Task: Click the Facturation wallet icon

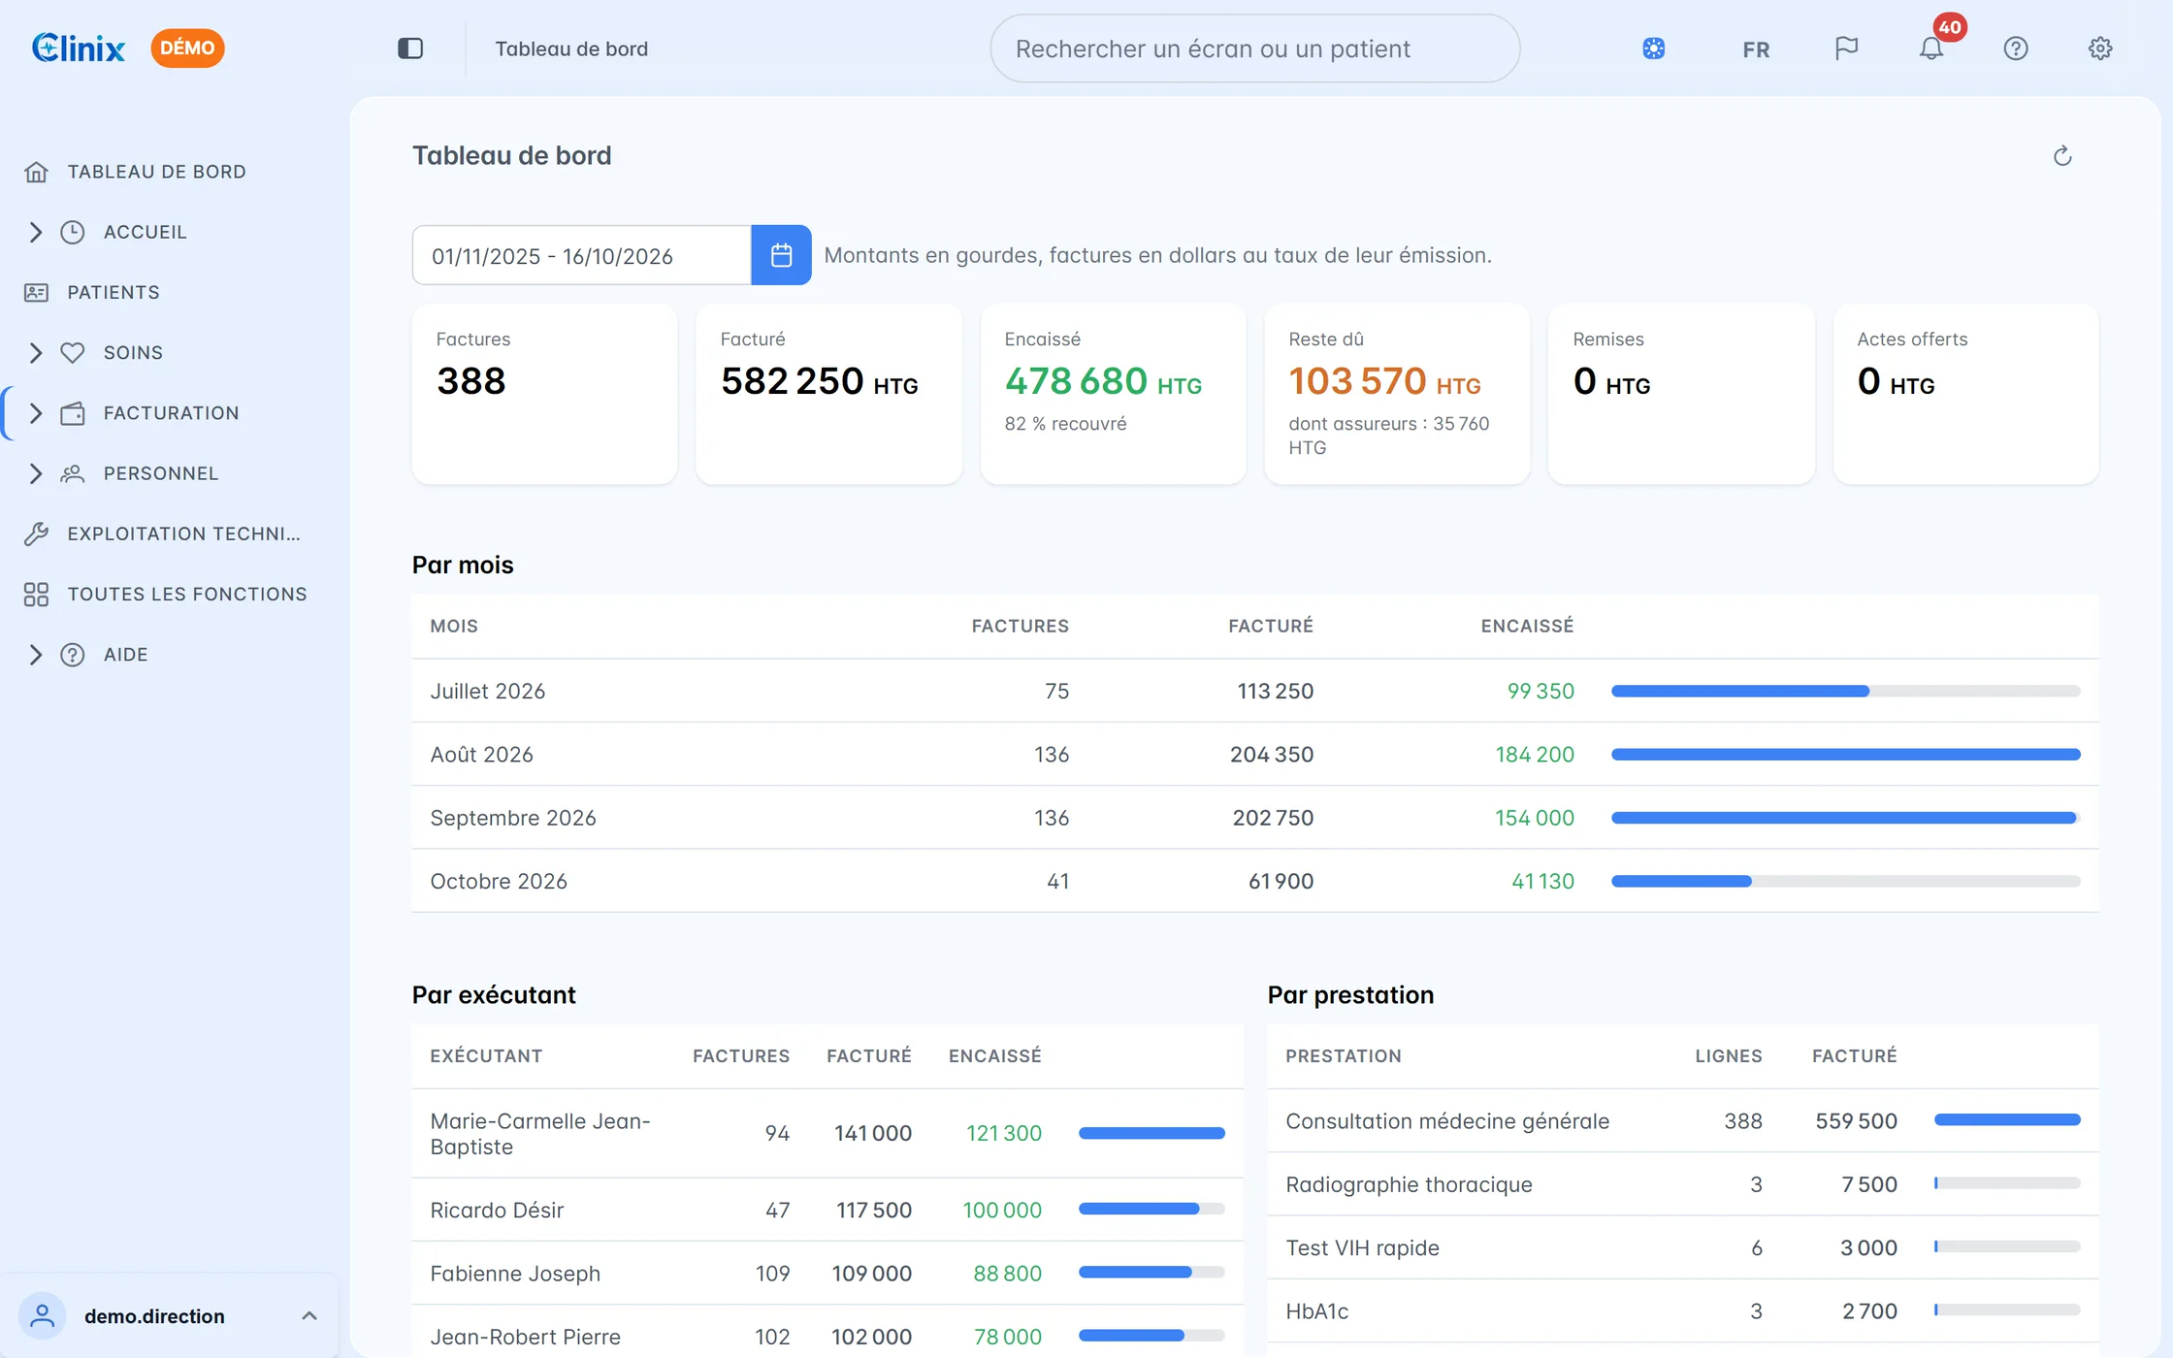Action: [x=73, y=413]
